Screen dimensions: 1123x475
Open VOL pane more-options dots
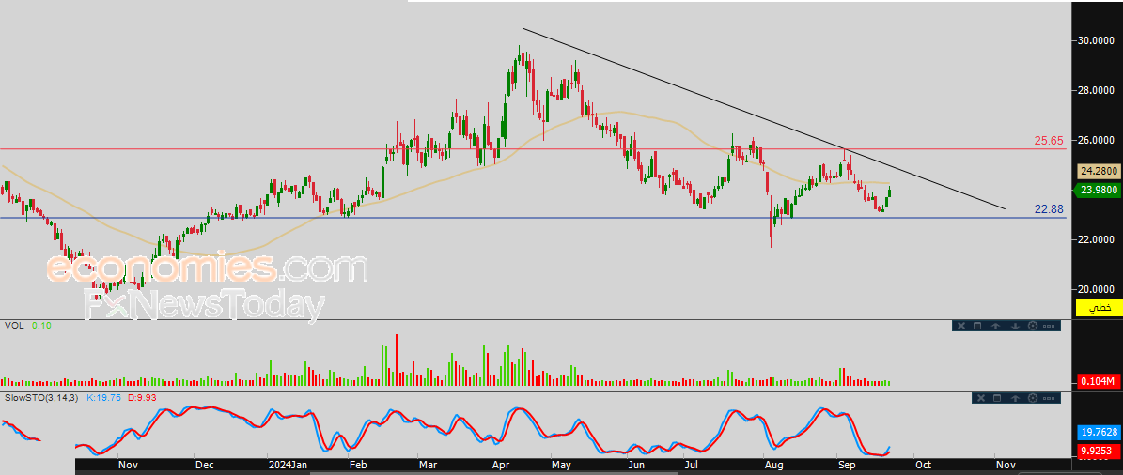[1049, 326]
